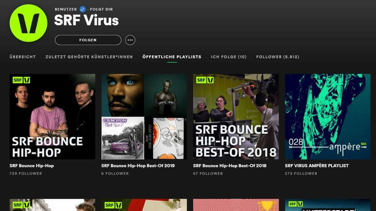This screenshot has height=211, width=376.
Task: Select the Öffentliche Playlists tab
Action: 172,57
